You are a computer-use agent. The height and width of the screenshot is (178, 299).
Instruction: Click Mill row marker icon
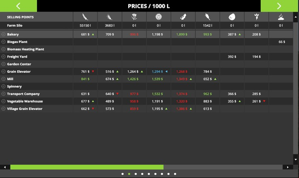coord(3,79)
